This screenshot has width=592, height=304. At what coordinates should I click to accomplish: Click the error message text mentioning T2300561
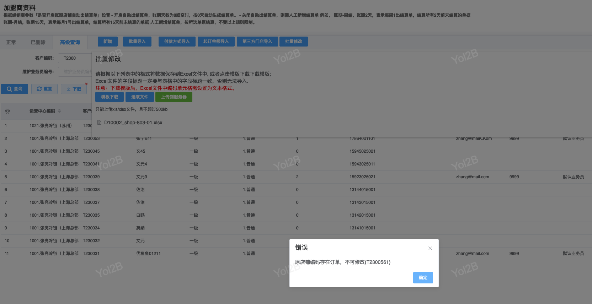pos(343,262)
